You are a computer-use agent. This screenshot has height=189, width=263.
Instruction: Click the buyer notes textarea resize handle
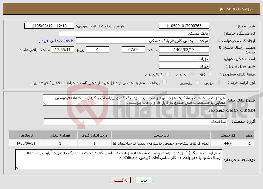[x=17, y=168]
